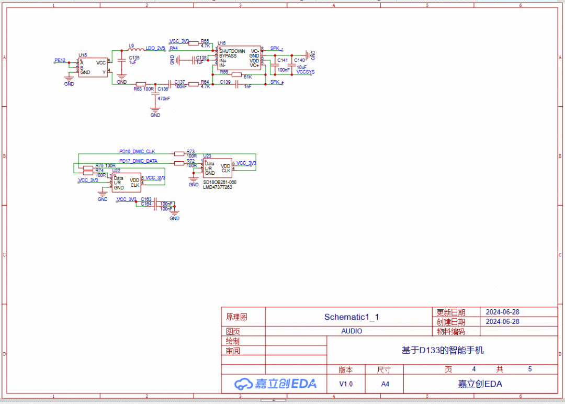Select resistor R65 4.7K symbol
This screenshot has height=404, width=565.
[x=194, y=43]
